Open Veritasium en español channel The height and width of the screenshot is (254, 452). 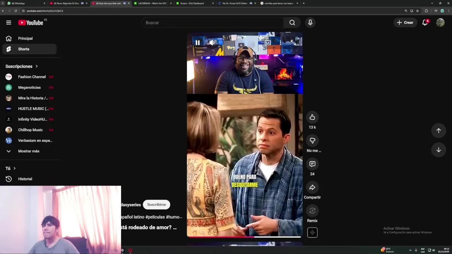pos(29,140)
